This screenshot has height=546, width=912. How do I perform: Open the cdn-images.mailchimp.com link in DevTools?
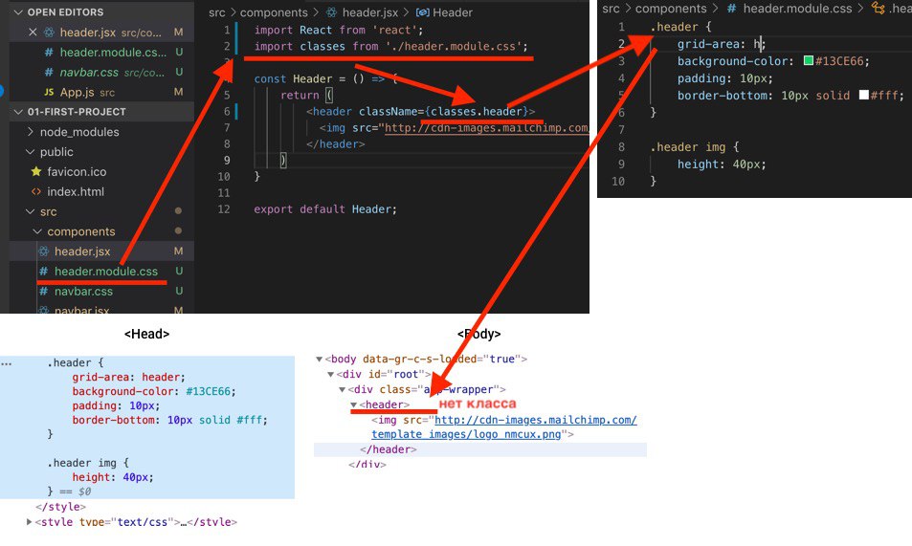point(536,420)
